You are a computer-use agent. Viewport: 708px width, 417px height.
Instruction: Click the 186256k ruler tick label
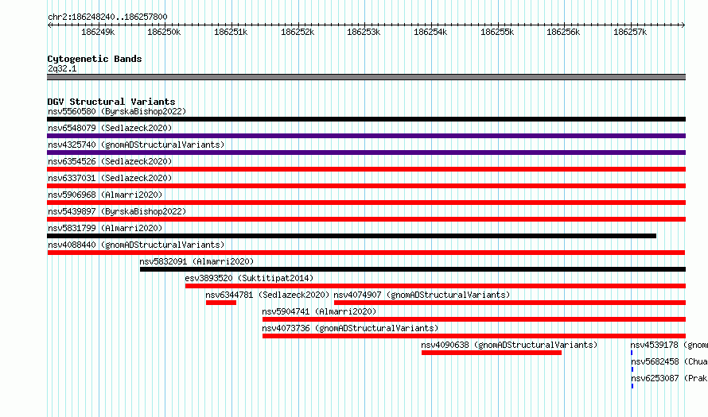click(x=563, y=32)
